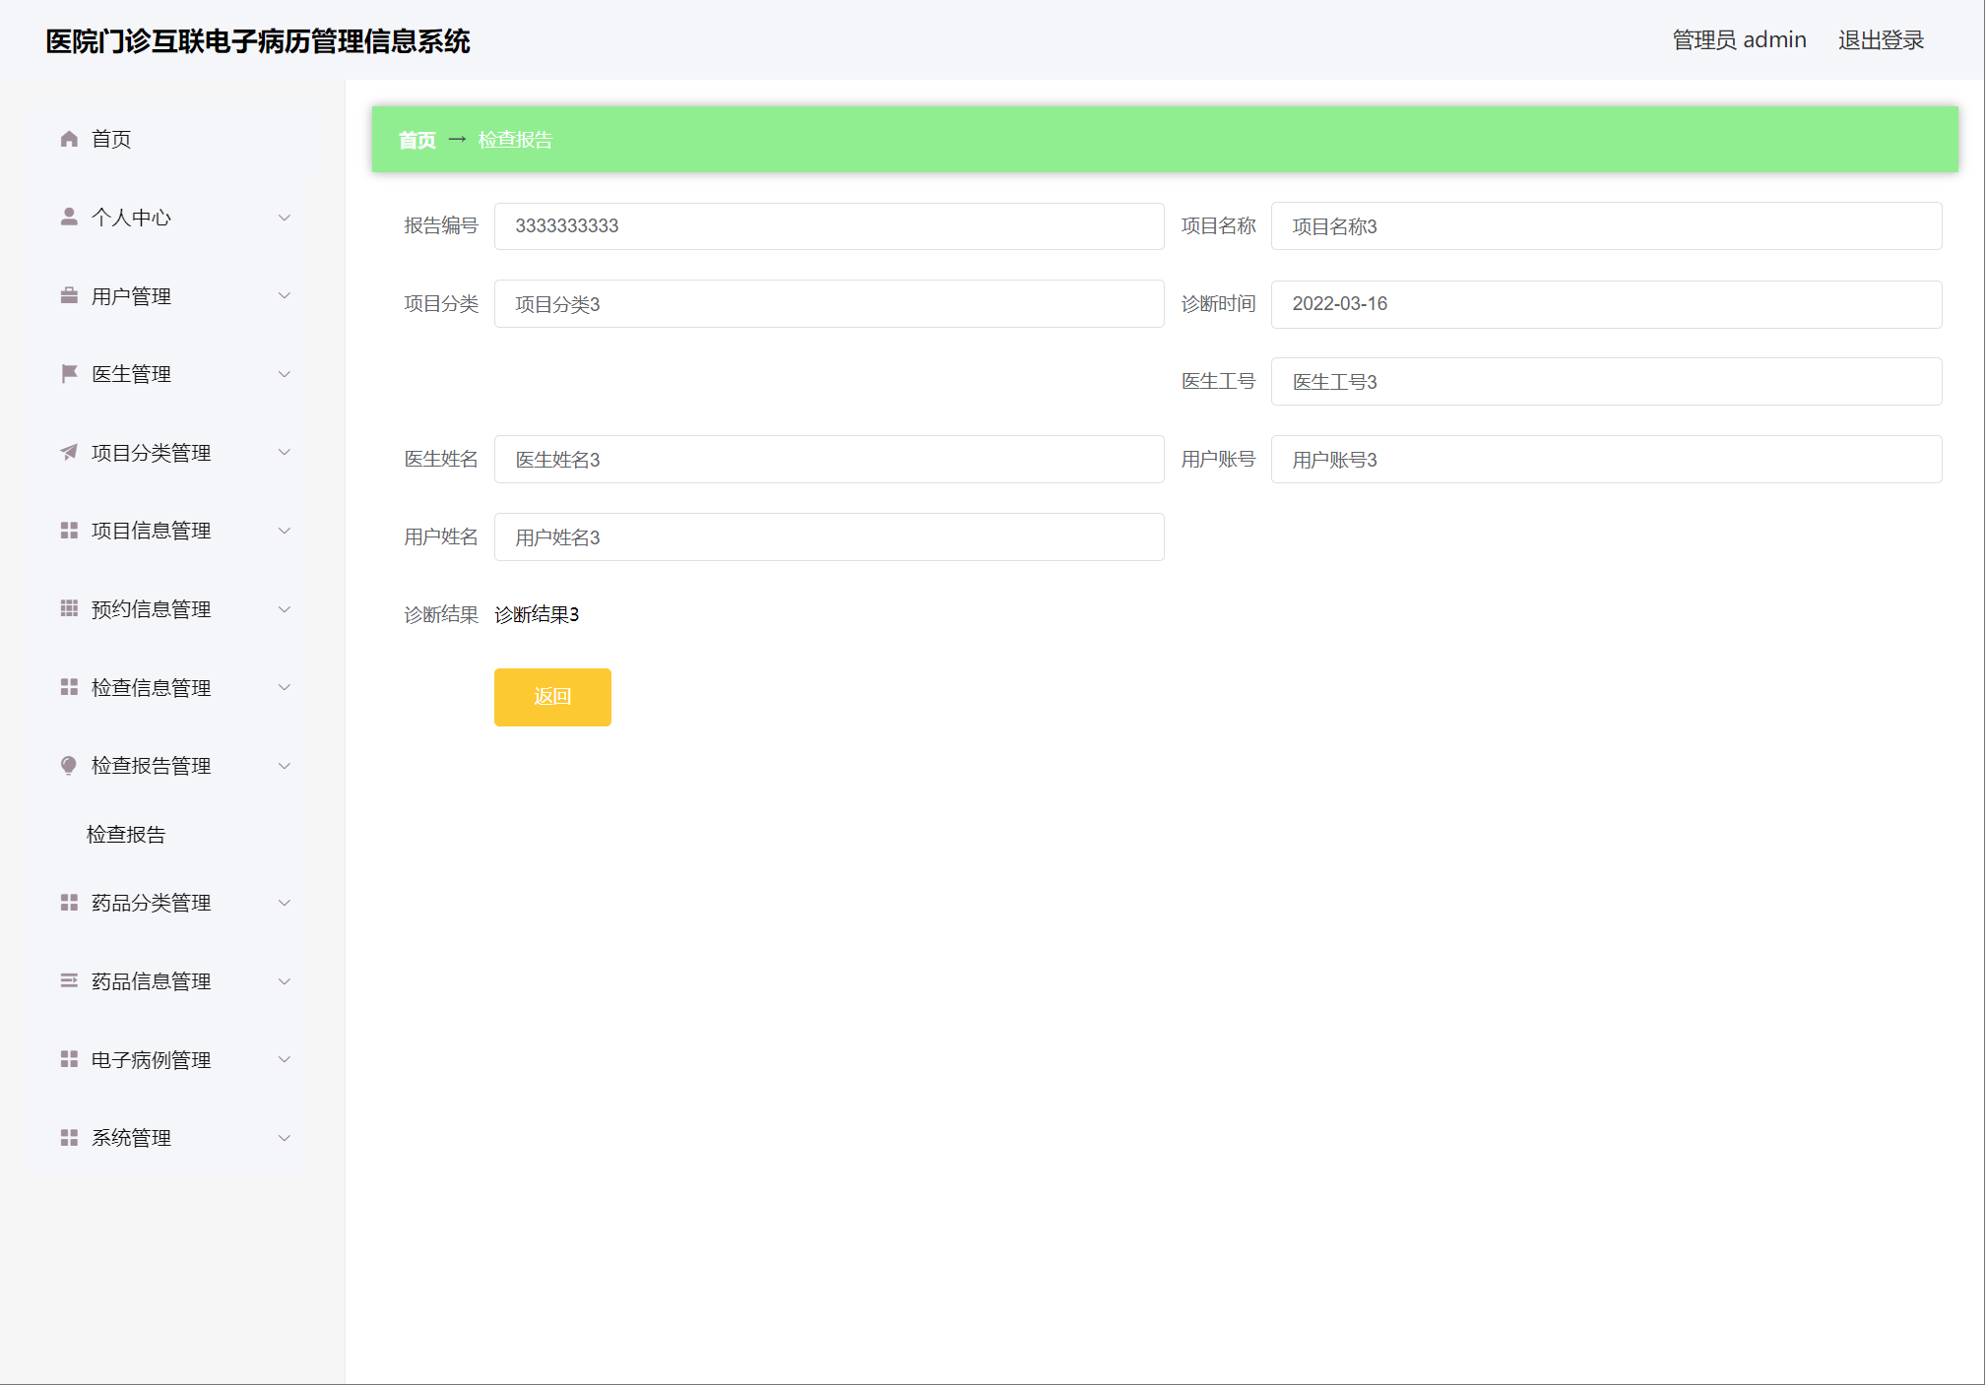
Task: Click 退出登录 to log out
Action: coord(1880,40)
